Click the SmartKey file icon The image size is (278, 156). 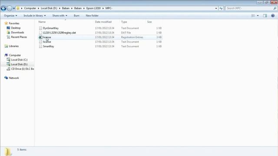point(40,46)
